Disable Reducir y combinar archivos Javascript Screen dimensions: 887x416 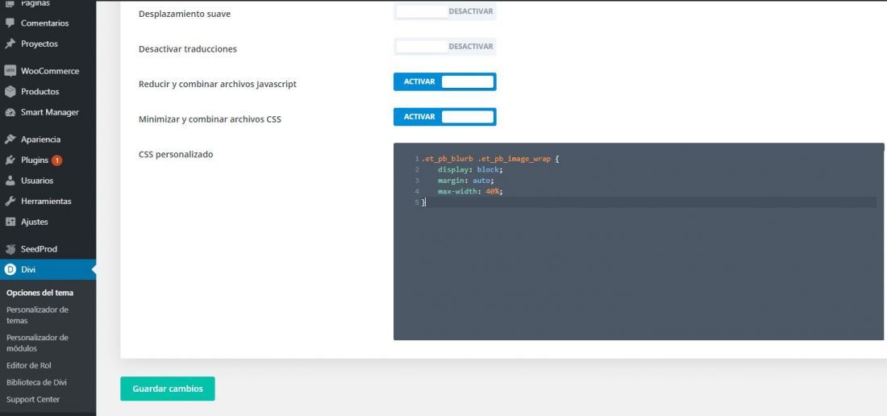click(x=444, y=81)
